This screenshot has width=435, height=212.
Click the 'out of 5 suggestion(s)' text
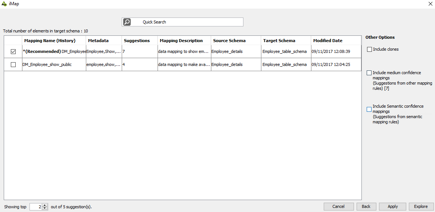pyautogui.click(x=71, y=207)
